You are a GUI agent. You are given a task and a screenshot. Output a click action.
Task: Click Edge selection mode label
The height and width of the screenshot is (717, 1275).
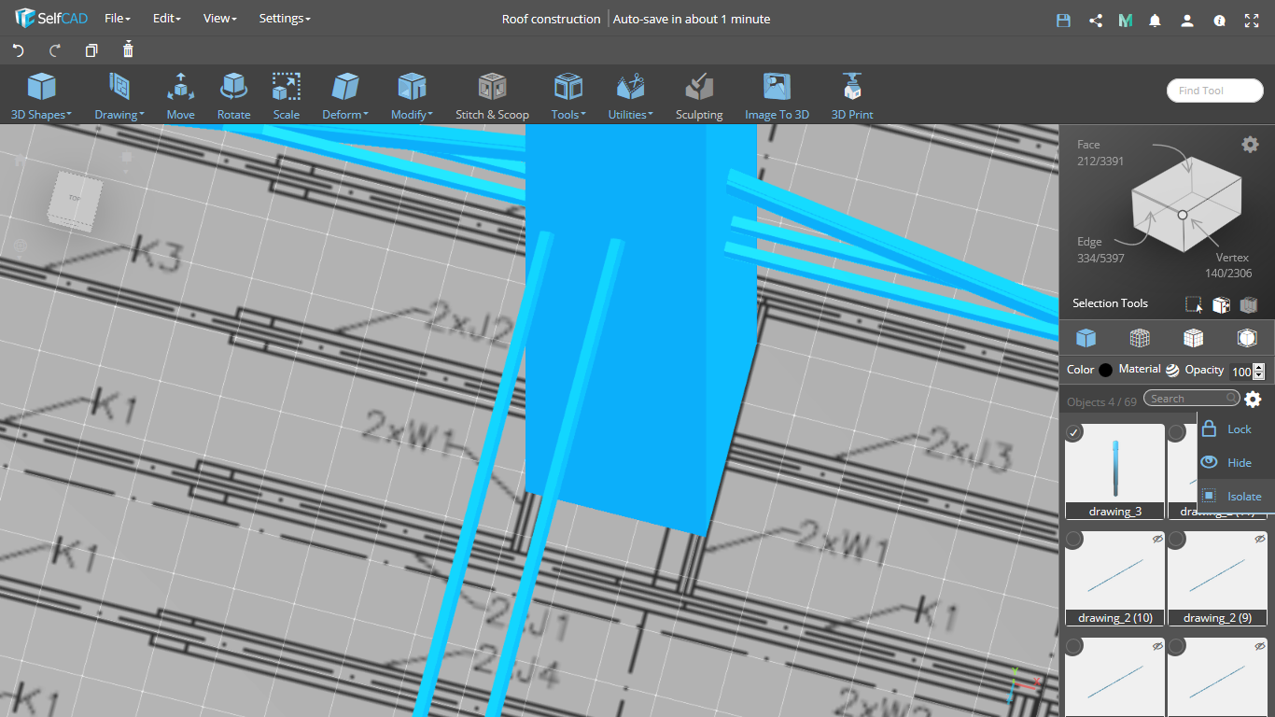[x=1089, y=242]
